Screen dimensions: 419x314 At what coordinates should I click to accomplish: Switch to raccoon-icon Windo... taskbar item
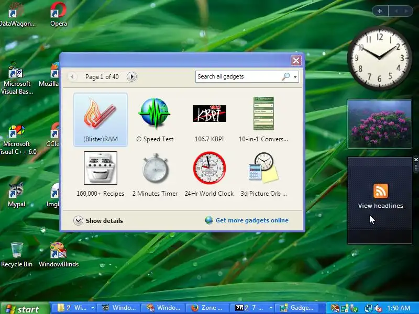click(x=118, y=308)
